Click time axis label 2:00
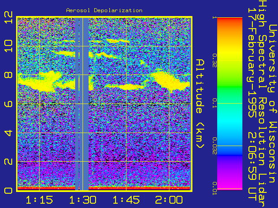Screen dimensions: 278x208 tap(169, 200)
